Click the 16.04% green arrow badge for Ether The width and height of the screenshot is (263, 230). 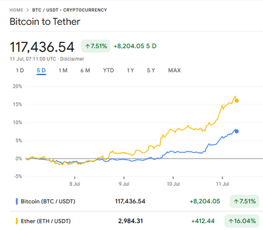pos(242,221)
